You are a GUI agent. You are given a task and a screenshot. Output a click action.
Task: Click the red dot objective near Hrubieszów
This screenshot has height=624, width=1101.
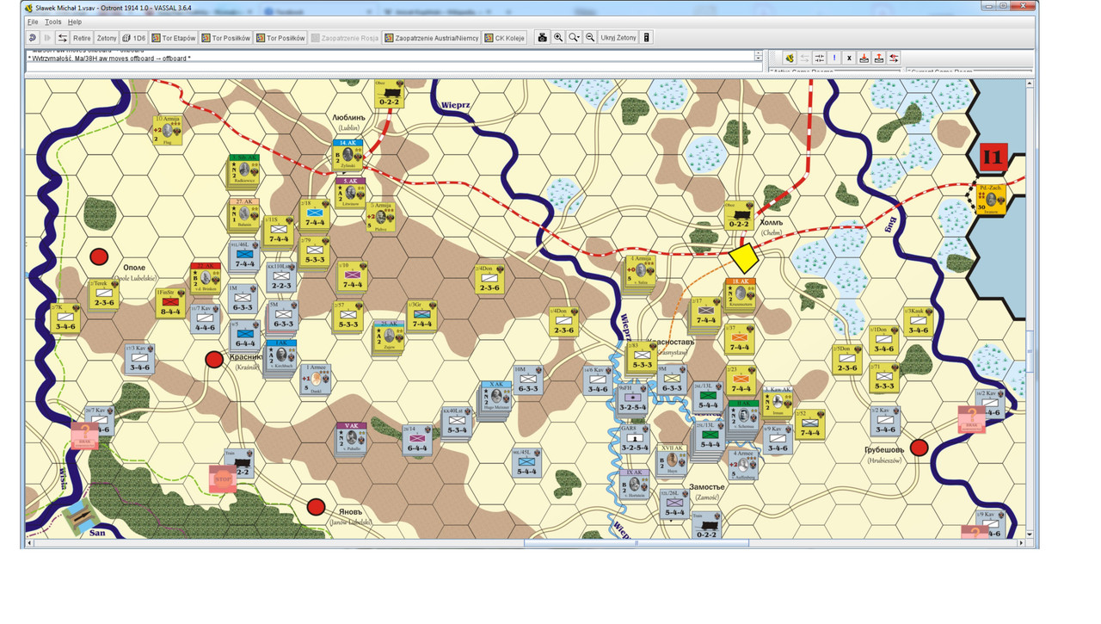[x=919, y=447]
